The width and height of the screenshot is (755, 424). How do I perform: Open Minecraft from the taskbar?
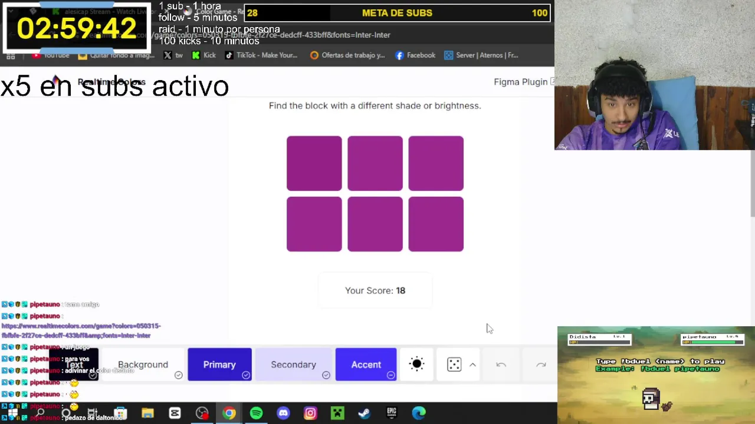(337, 413)
